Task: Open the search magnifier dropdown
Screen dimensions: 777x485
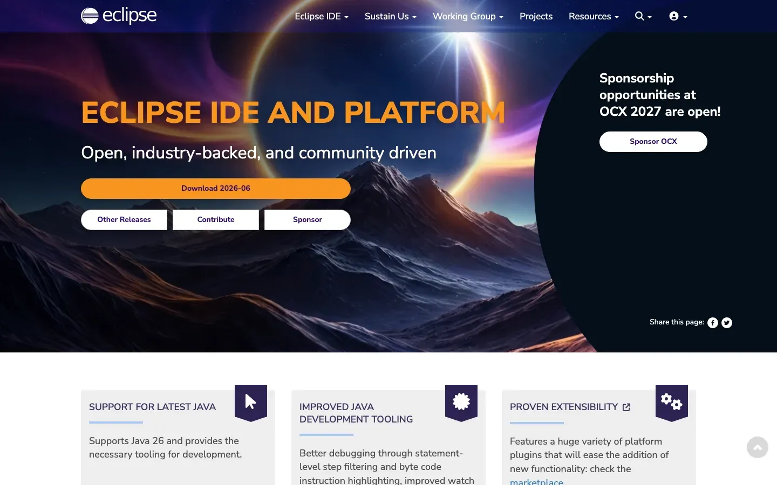Action: pos(643,16)
